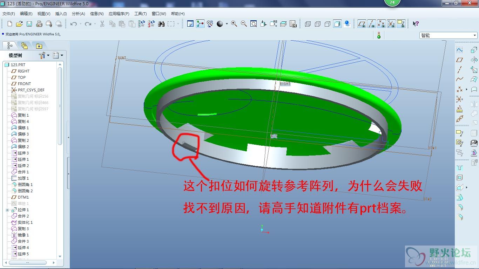The image size is (479, 269).
Task: Switch to hidden line display mode
Action: 318,24
